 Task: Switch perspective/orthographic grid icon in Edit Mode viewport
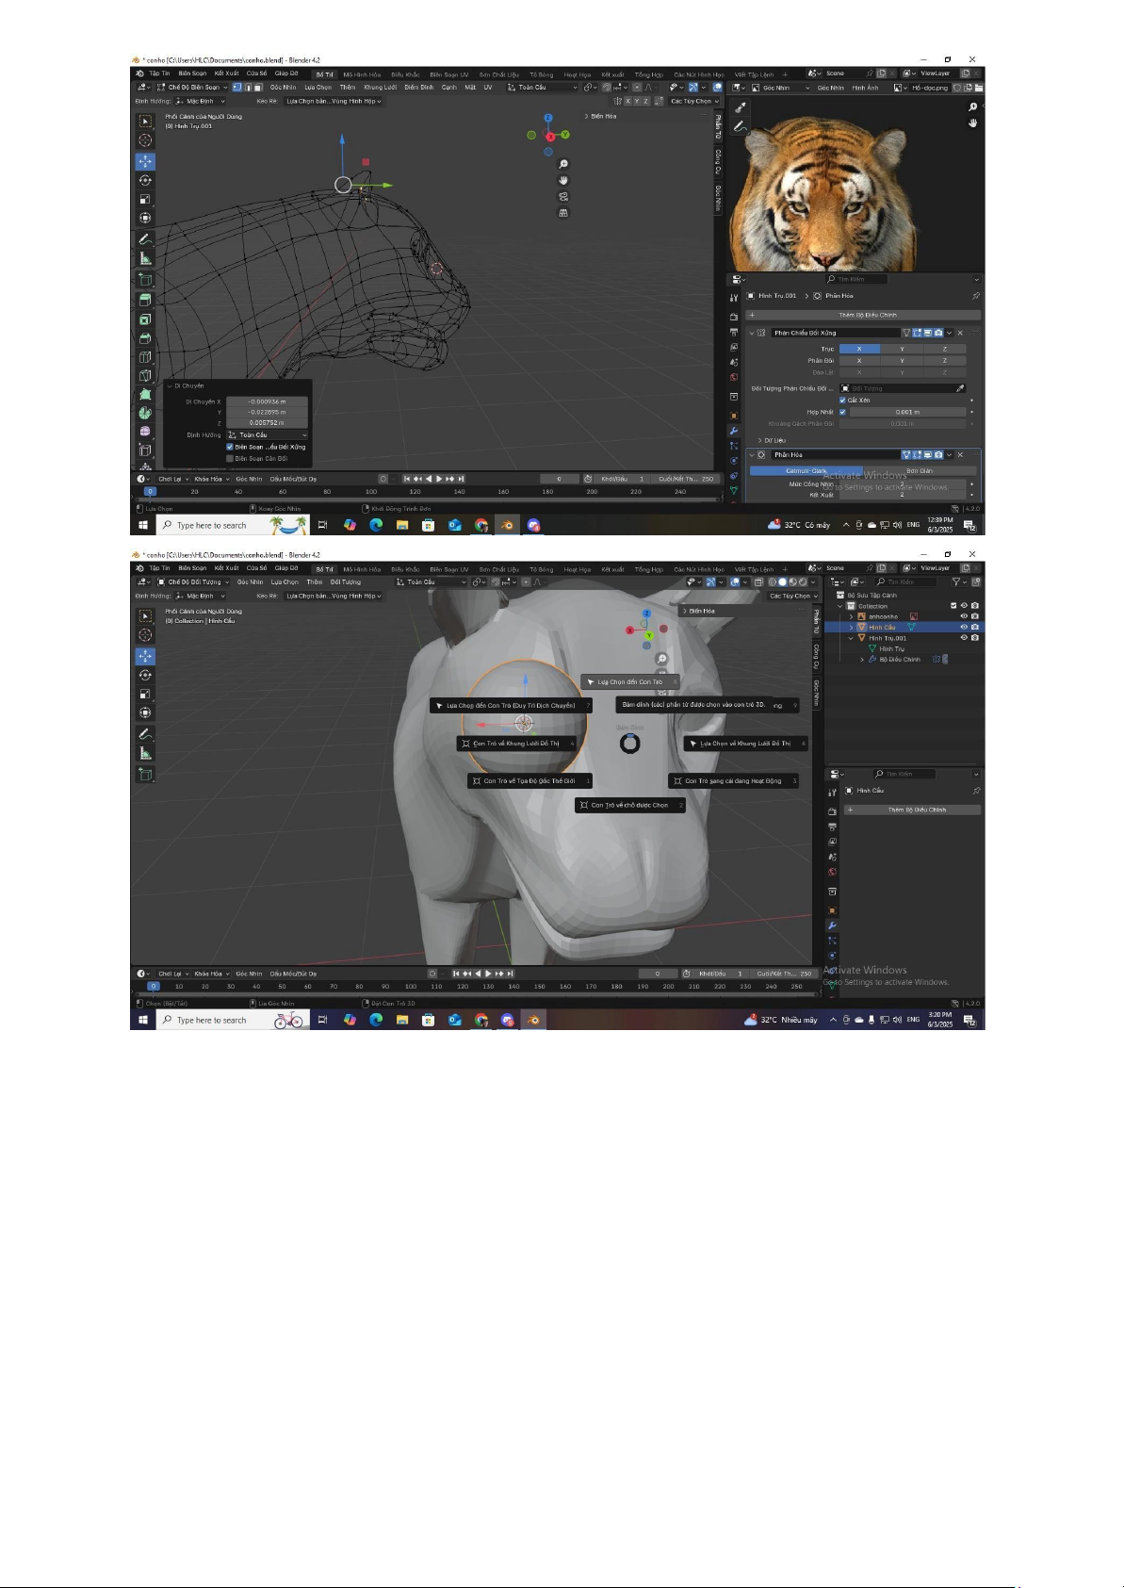[563, 213]
